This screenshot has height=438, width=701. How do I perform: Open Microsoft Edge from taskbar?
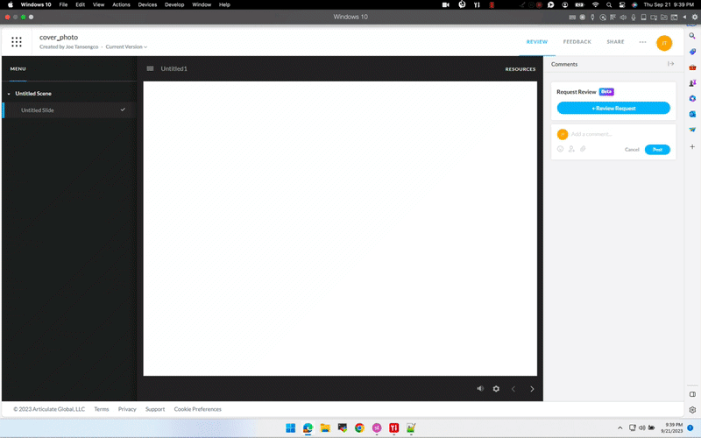coord(308,427)
